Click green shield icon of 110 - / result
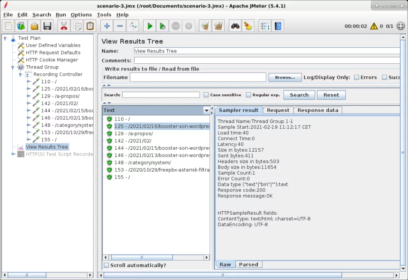Screen dimensions: 408x280 click(x=109, y=119)
